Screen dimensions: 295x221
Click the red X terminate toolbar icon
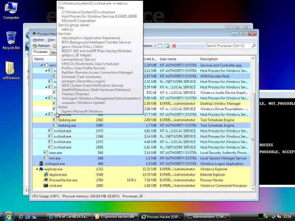coord(174,46)
